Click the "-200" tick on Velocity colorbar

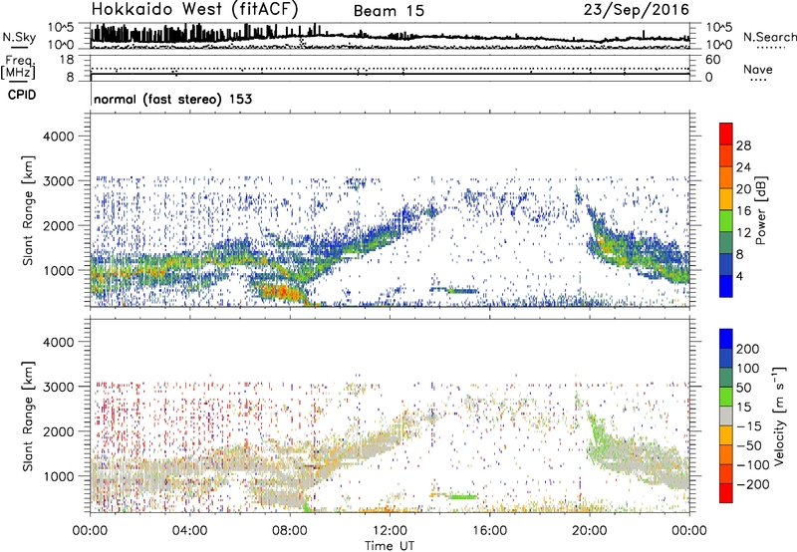[x=753, y=484]
